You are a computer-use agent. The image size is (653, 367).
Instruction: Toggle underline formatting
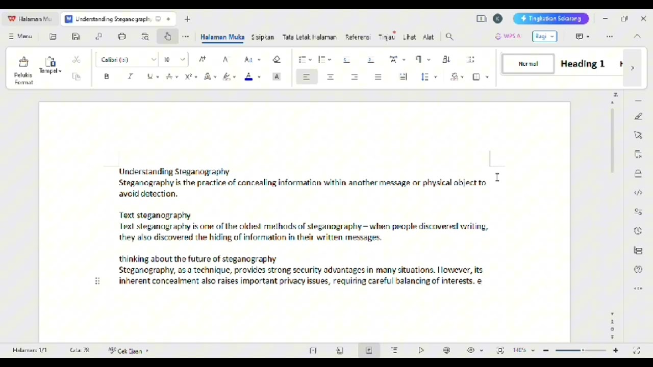[150, 76]
